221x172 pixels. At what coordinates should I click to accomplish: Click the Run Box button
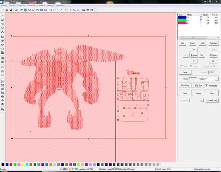coord(185,85)
